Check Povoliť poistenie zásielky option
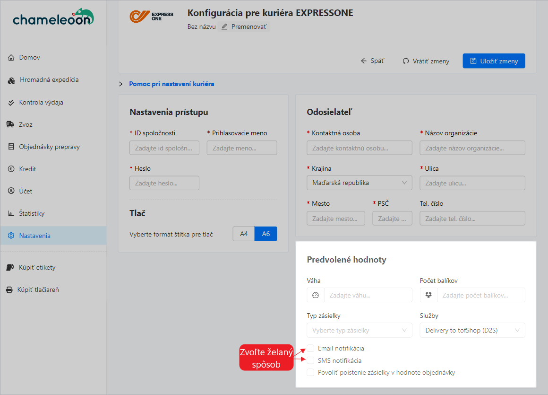 310,372
